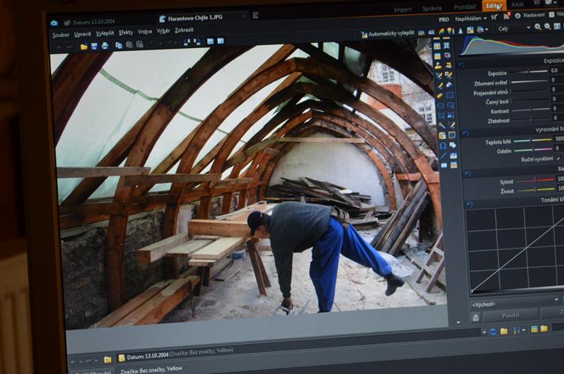This screenshot has height=374, width=564.
Task: Select the Eraser tool
Action: point(439,95)
